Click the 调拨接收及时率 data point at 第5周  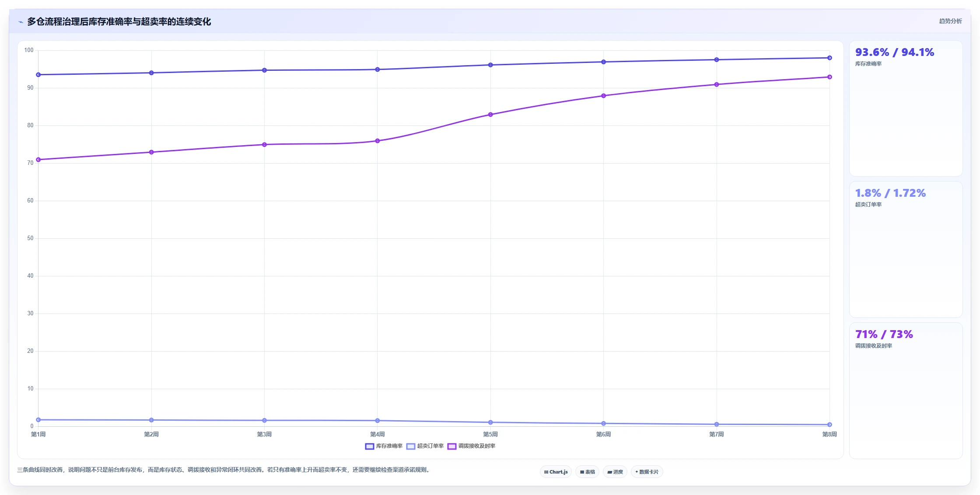point(490,115)
